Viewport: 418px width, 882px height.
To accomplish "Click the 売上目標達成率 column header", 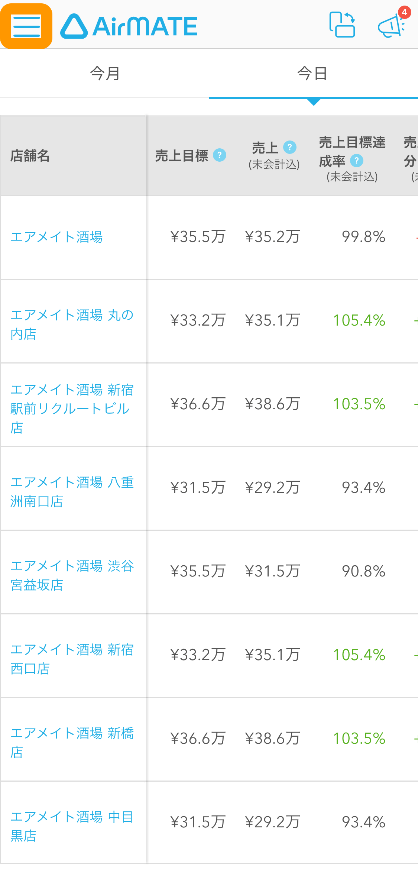I will tap(352, 159).
